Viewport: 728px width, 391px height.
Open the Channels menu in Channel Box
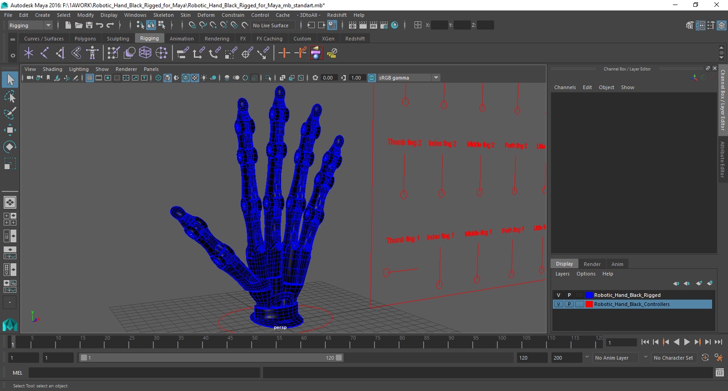pyautogui.click(x=565, y=87)
